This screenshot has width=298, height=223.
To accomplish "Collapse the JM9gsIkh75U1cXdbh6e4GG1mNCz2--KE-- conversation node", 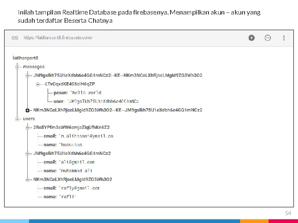I will pyautogui.click(x=28, y=76).
